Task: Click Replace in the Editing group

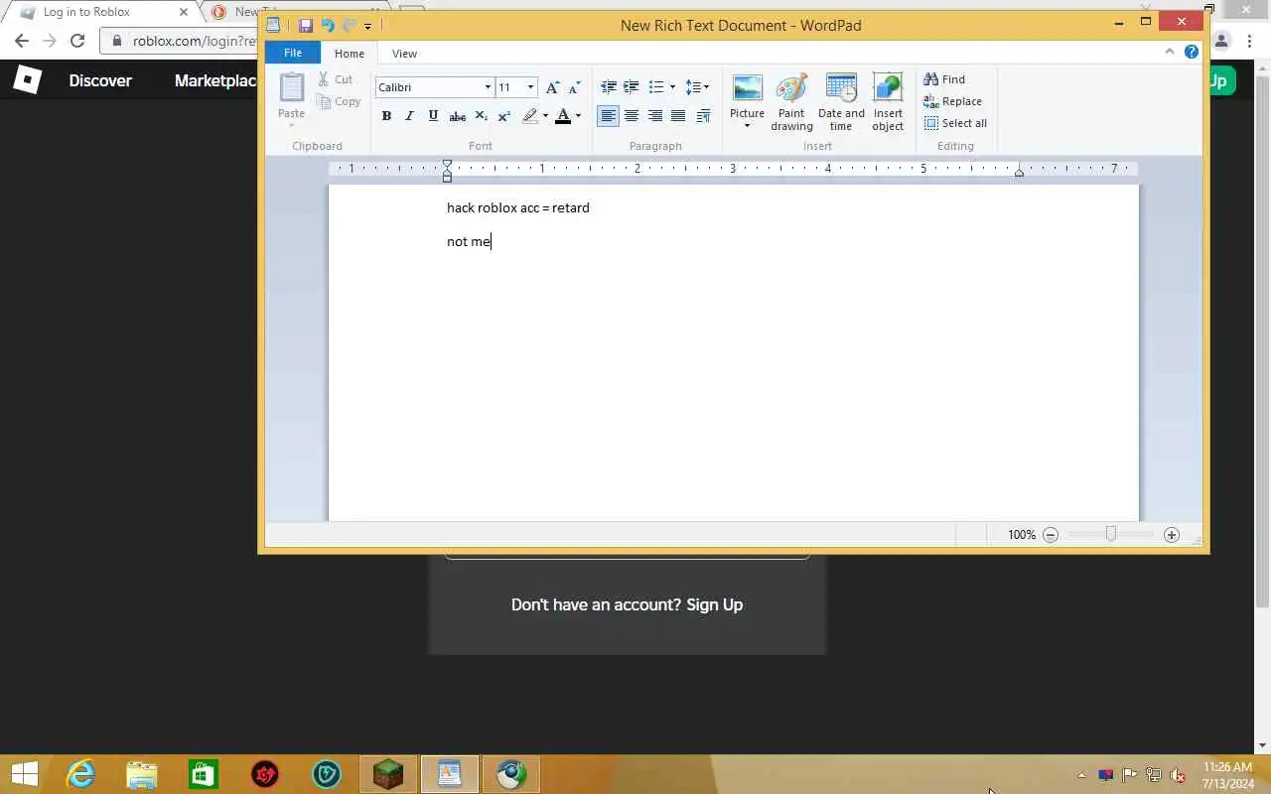Action: coord(952,101)
